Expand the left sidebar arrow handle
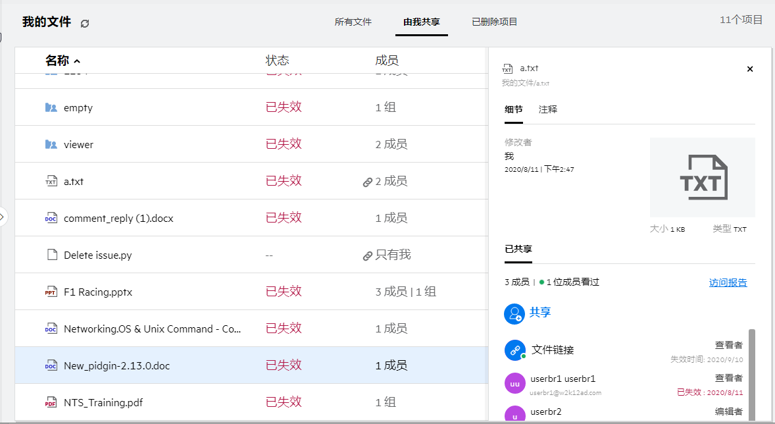 [3, 216]
